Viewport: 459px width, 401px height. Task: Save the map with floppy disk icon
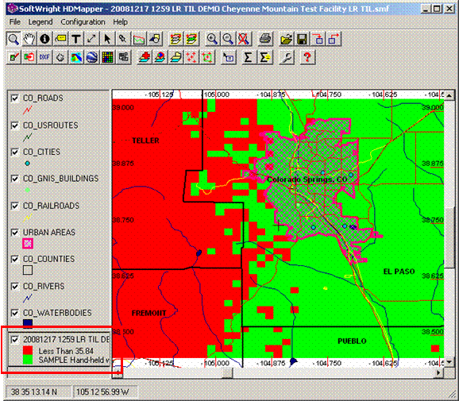(302, 39)
